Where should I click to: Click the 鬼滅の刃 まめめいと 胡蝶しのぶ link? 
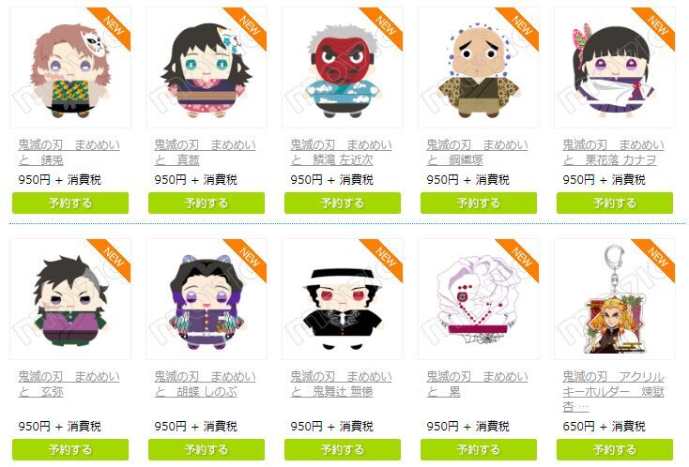(205, 384)
